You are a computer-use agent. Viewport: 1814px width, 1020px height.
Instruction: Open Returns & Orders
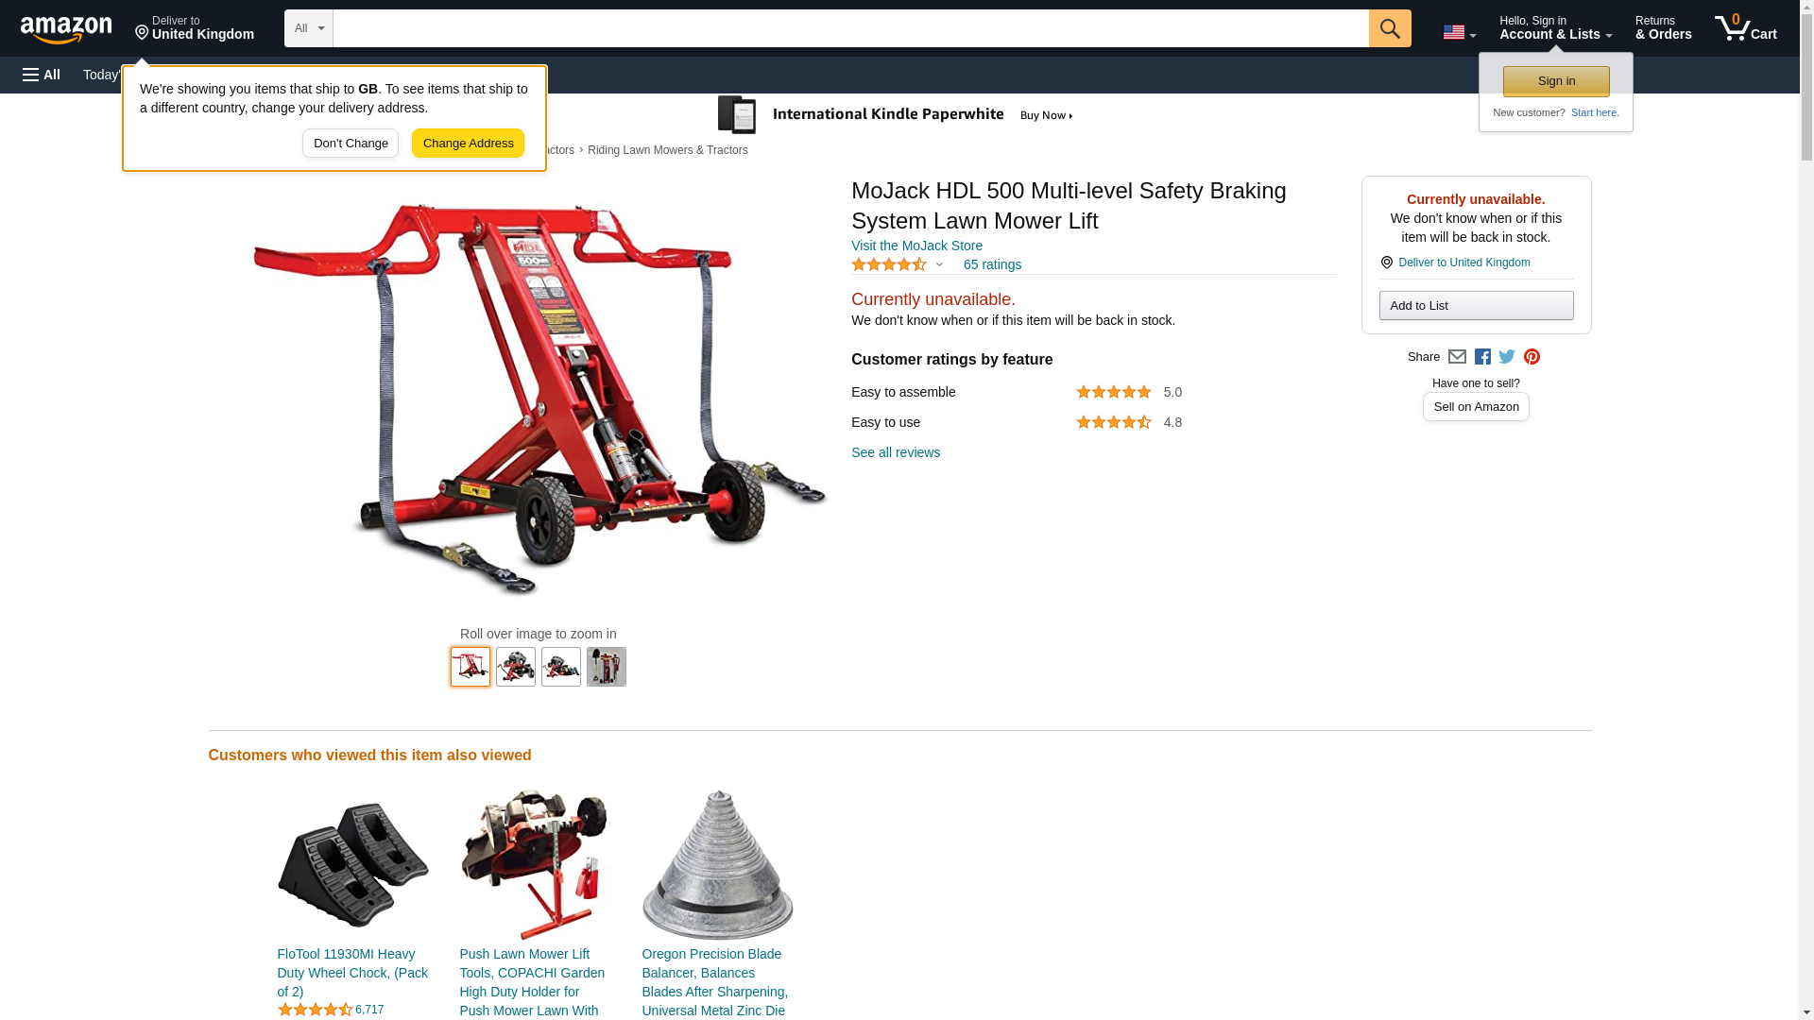point(1663,28)
